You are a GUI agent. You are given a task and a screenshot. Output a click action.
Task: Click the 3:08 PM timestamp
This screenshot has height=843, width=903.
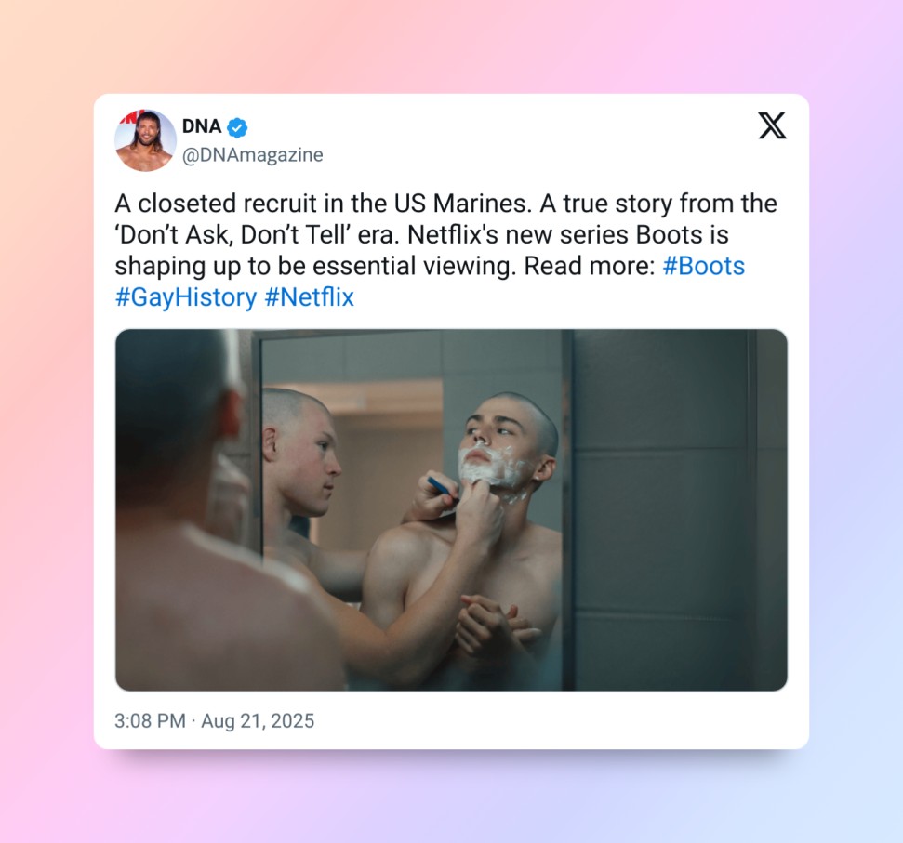[x=150, y=720]
